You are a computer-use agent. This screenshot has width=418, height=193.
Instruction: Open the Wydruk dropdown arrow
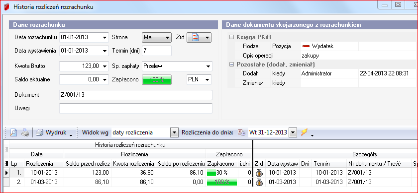point(71,135)
